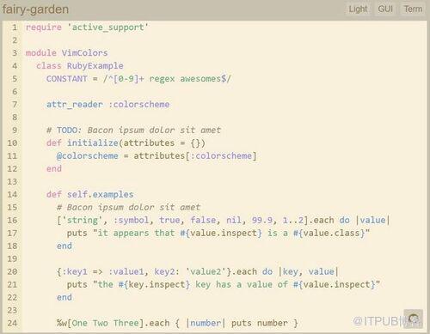Click line number 24 in gutter

(x=12, y=323)
